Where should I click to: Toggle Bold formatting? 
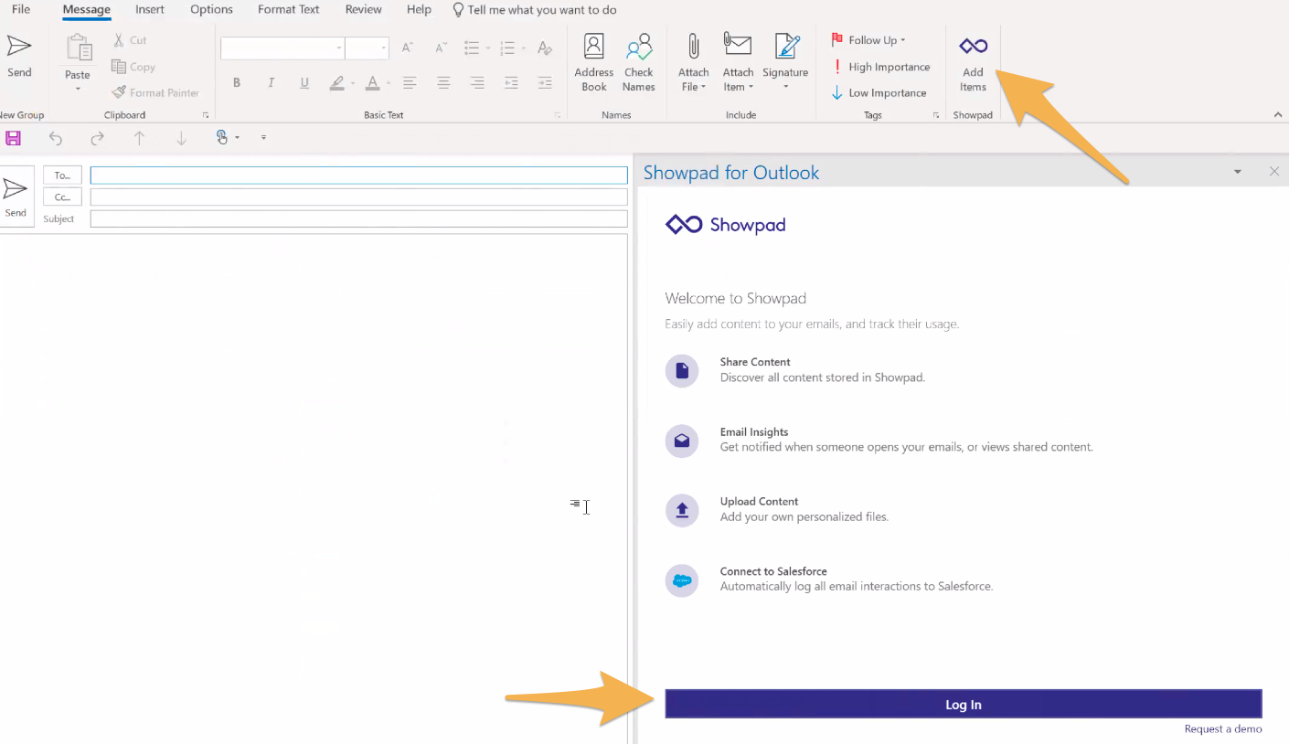(x=237, y=83)
